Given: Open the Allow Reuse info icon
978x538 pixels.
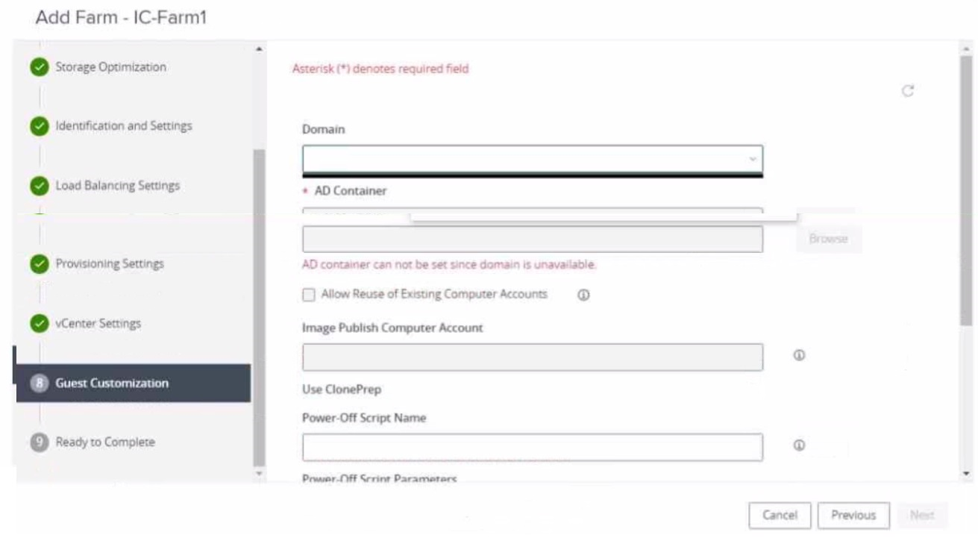Looking at the screenshot, I should pos(583,295).
